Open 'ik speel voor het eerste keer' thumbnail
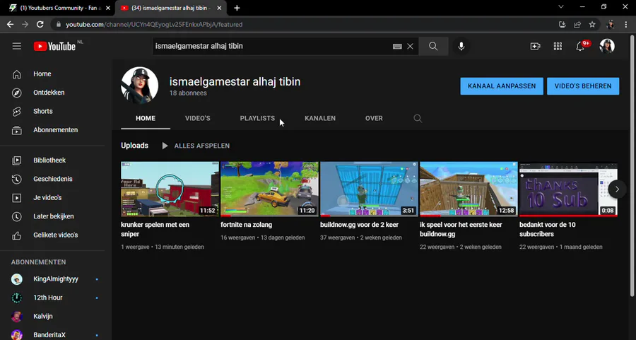The width and height of the screenshot is (636, 340). coord(469,189)
